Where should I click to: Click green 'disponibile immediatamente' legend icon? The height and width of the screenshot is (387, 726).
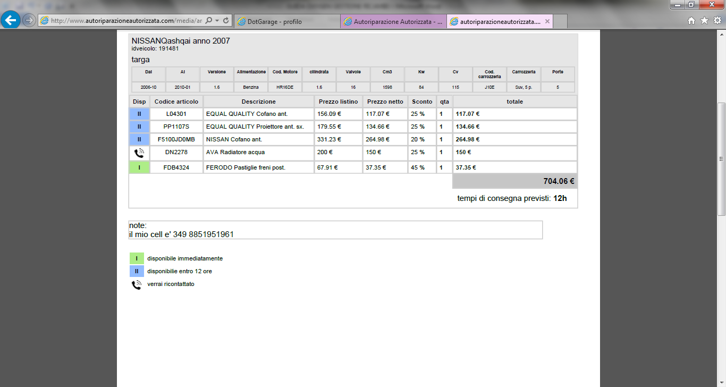(x=137, y=258)
